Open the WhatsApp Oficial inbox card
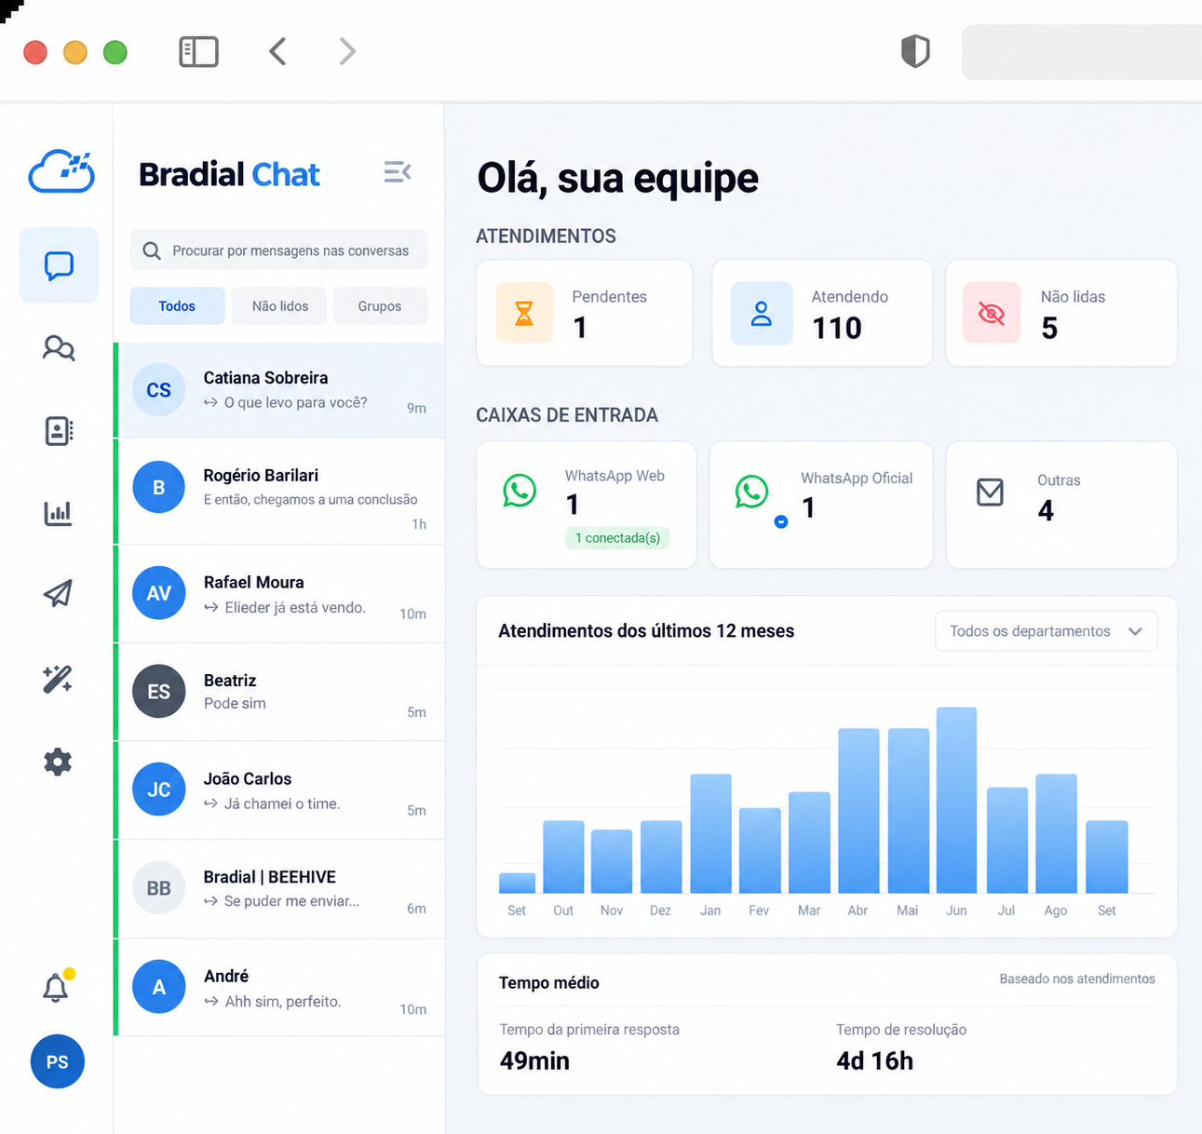 pyautogui.click(x=821, y=505)
